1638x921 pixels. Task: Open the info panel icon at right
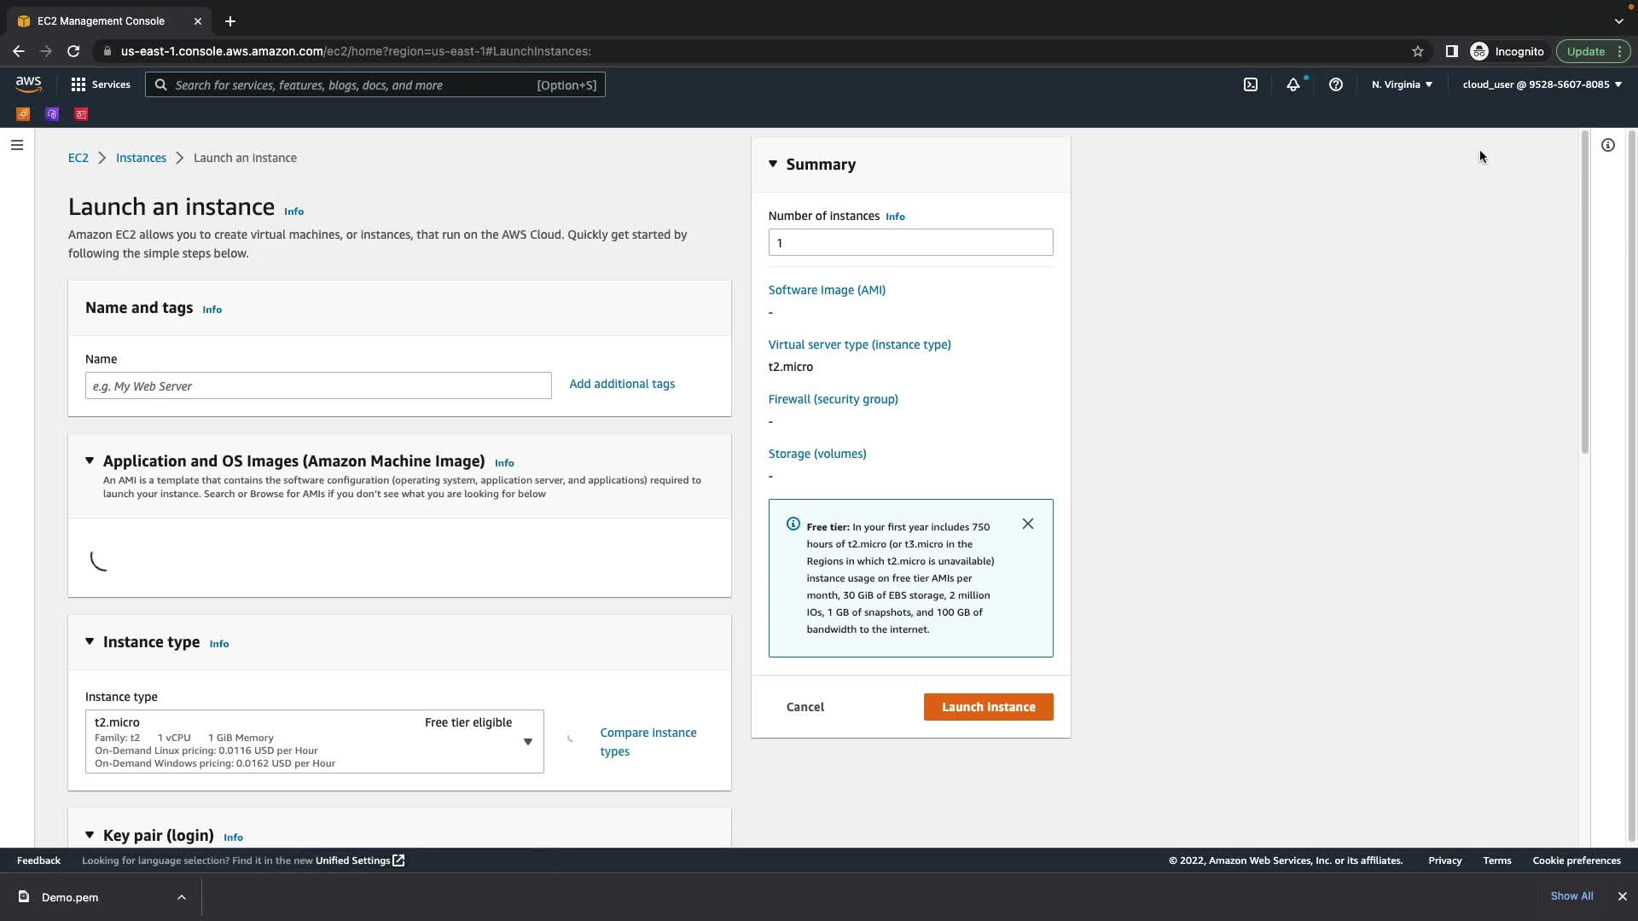(x=1608, y=145)
